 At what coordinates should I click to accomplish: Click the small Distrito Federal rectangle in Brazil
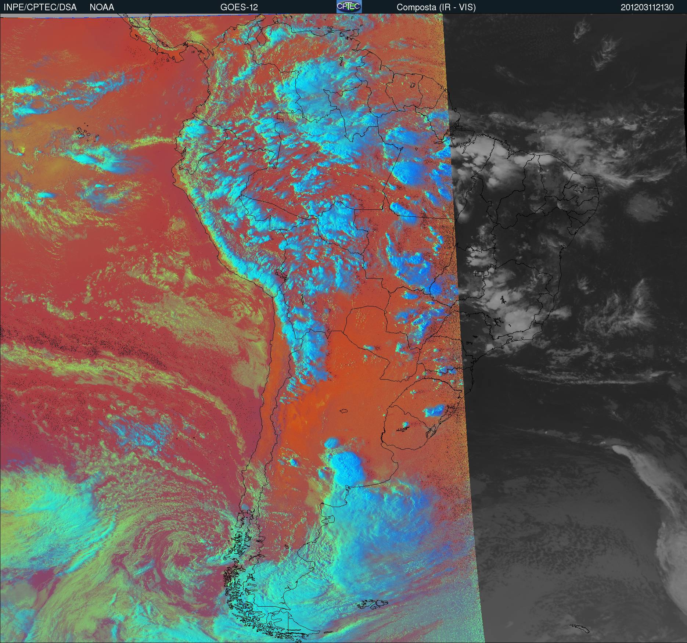pyautogui.click(x=480, y=273)
